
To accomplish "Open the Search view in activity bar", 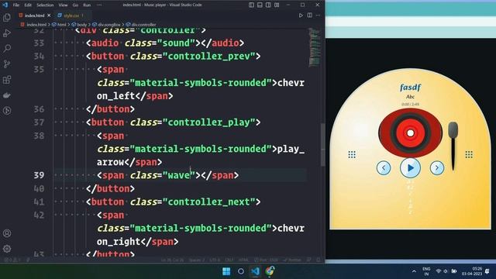I will pos(7,48).
